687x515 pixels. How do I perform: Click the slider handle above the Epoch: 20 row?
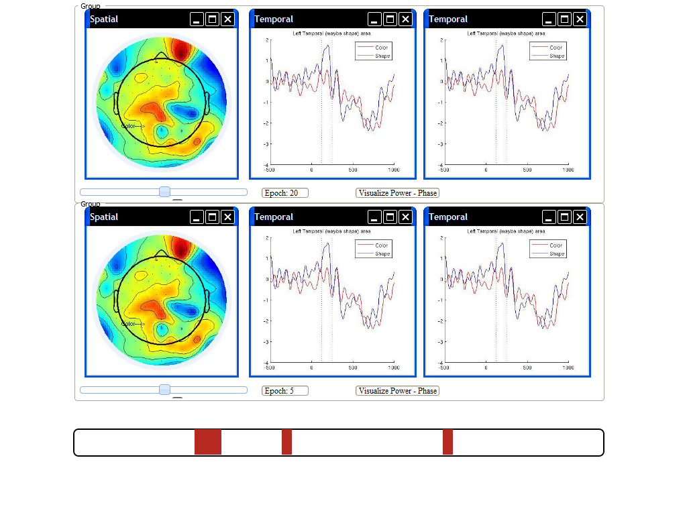(164, 192)
